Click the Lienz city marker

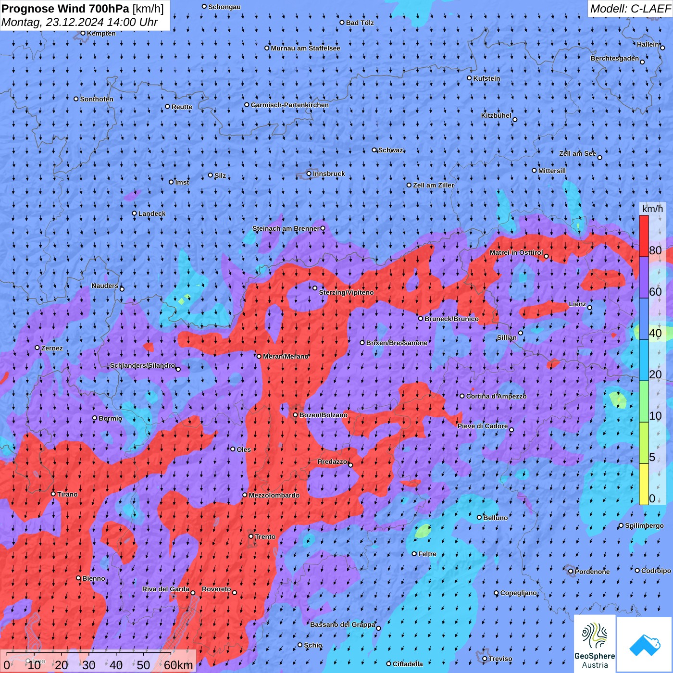(590, 308)
